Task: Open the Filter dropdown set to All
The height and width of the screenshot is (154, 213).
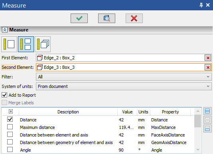Action: pos(124,77)
